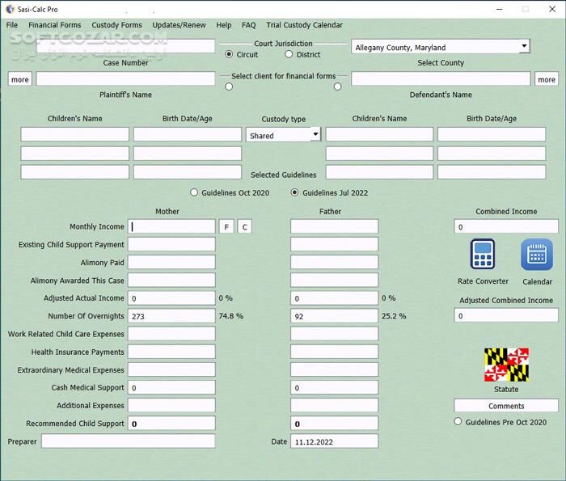Open the Rate Converter calculator icon
The image size is (566, 481).
click(x=483, y=254)
